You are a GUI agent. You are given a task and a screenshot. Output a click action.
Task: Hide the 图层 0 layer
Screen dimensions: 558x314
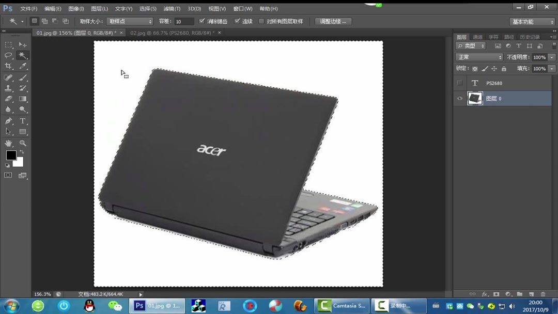point(459,98)
